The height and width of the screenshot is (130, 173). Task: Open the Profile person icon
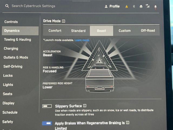point(106,6)
